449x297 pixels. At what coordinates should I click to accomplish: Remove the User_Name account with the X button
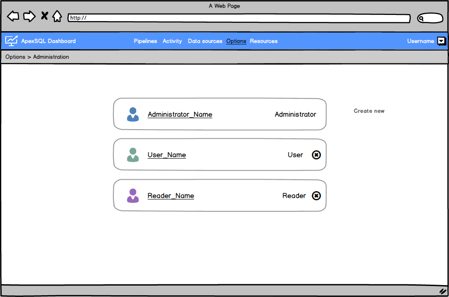316,155
